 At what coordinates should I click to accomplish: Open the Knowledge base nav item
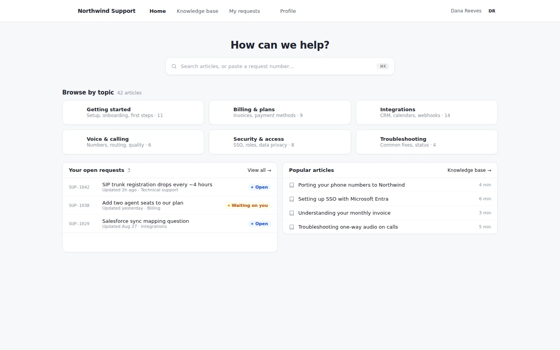198,11
